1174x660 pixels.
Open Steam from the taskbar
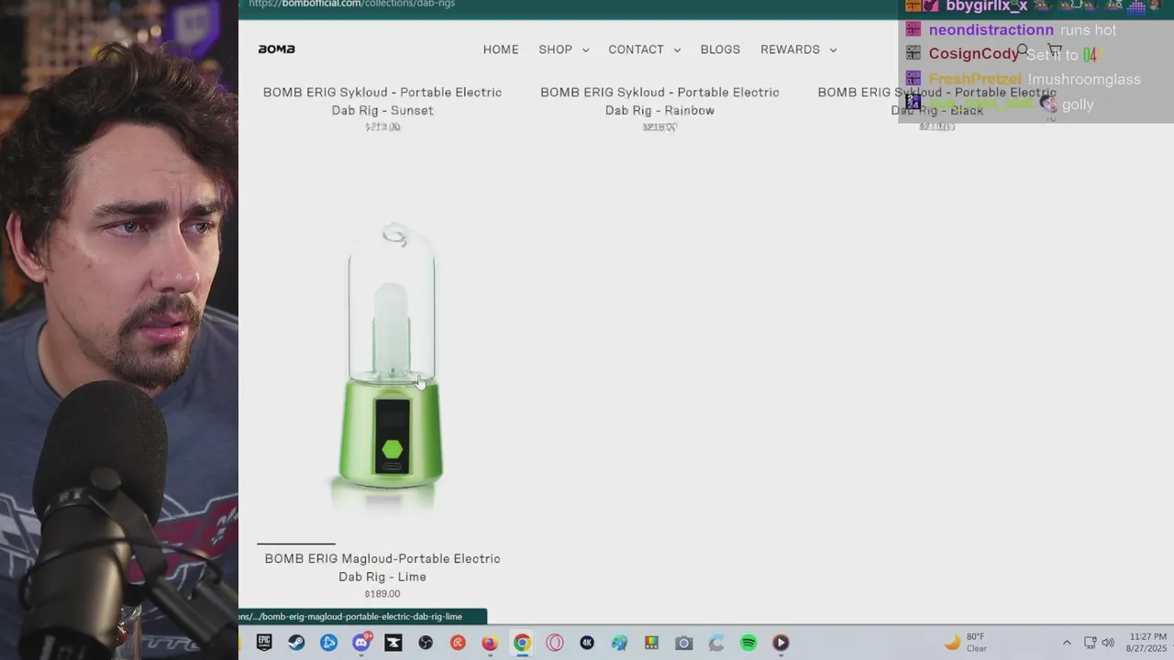click(296, 643)
